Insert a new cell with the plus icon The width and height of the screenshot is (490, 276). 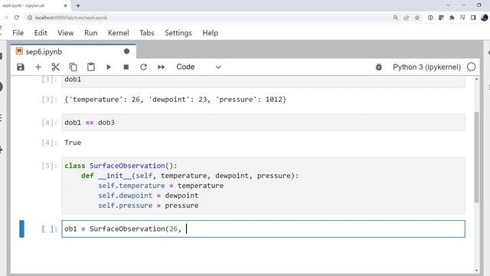coord(38,67)
